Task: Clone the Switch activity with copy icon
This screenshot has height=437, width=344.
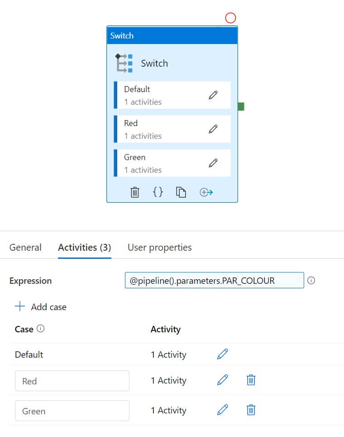Action: (x=181, y=192)
